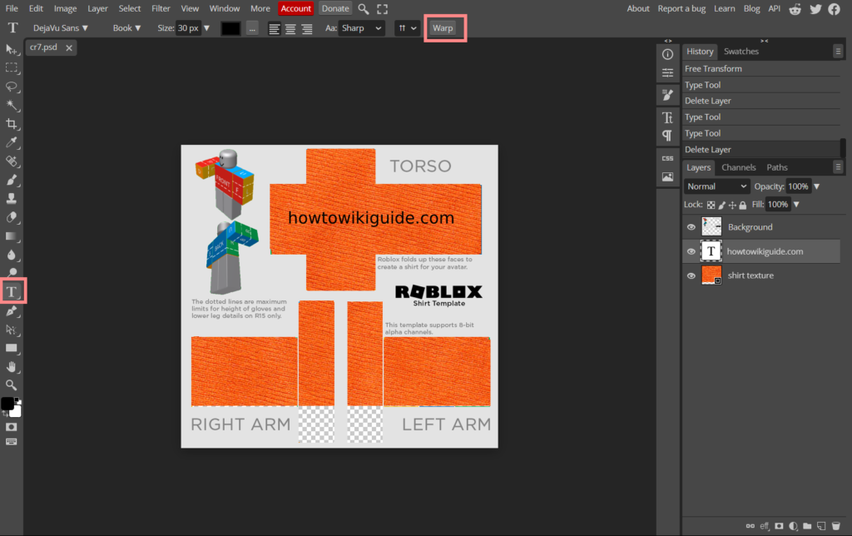Delete layer with trash icon

pyautogui.click(x=835, y=526)
